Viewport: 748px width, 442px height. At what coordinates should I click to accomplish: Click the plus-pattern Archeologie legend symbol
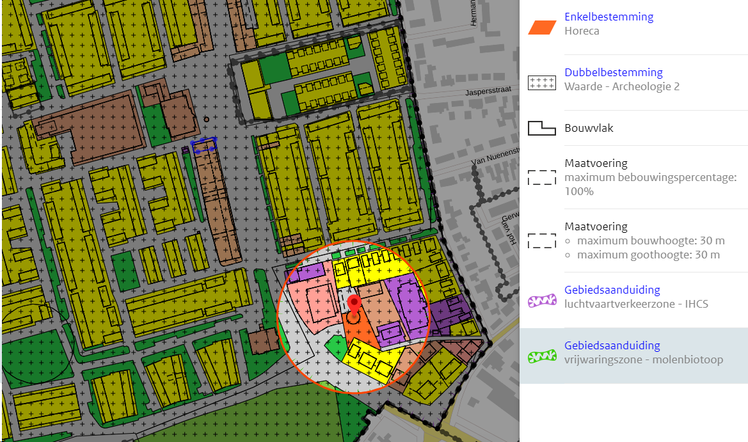(x=542, y=83)
